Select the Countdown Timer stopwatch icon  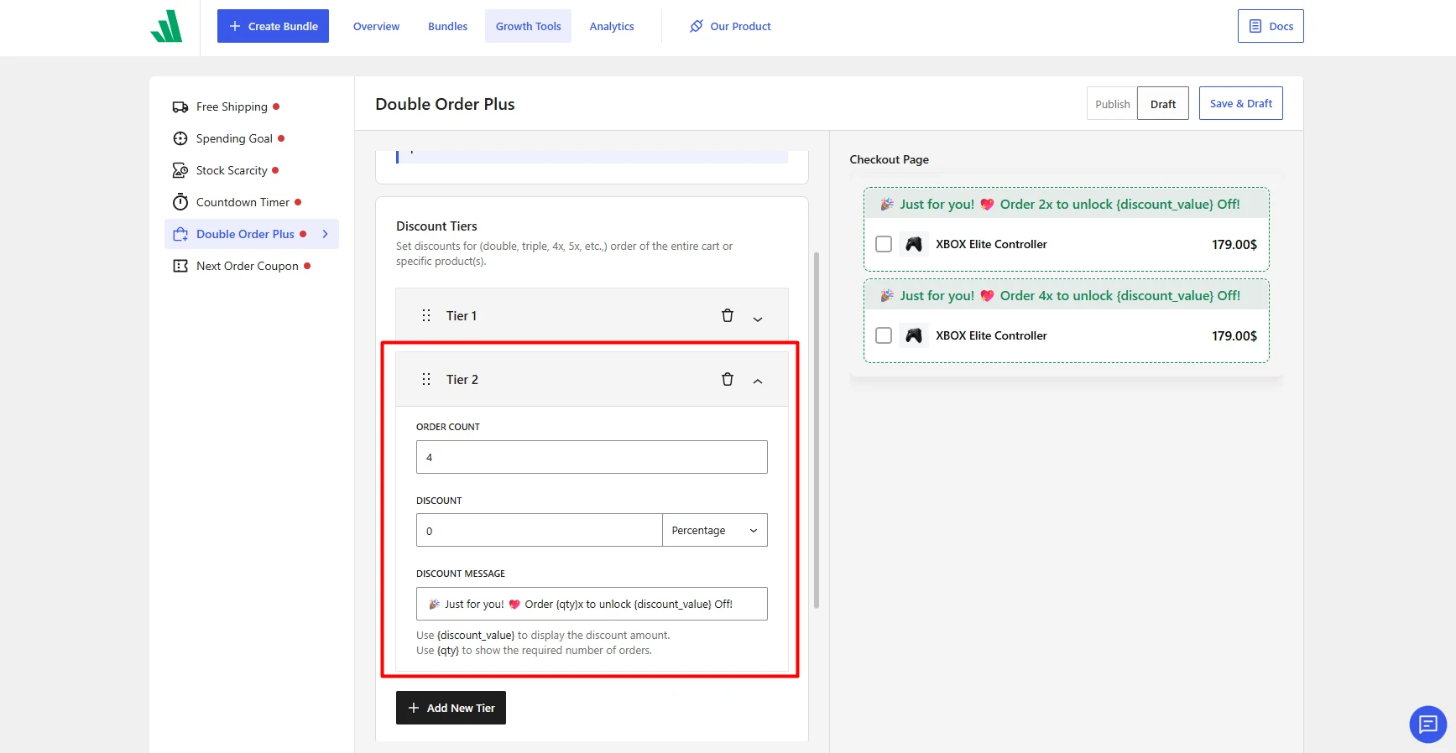tap(180, 202)
